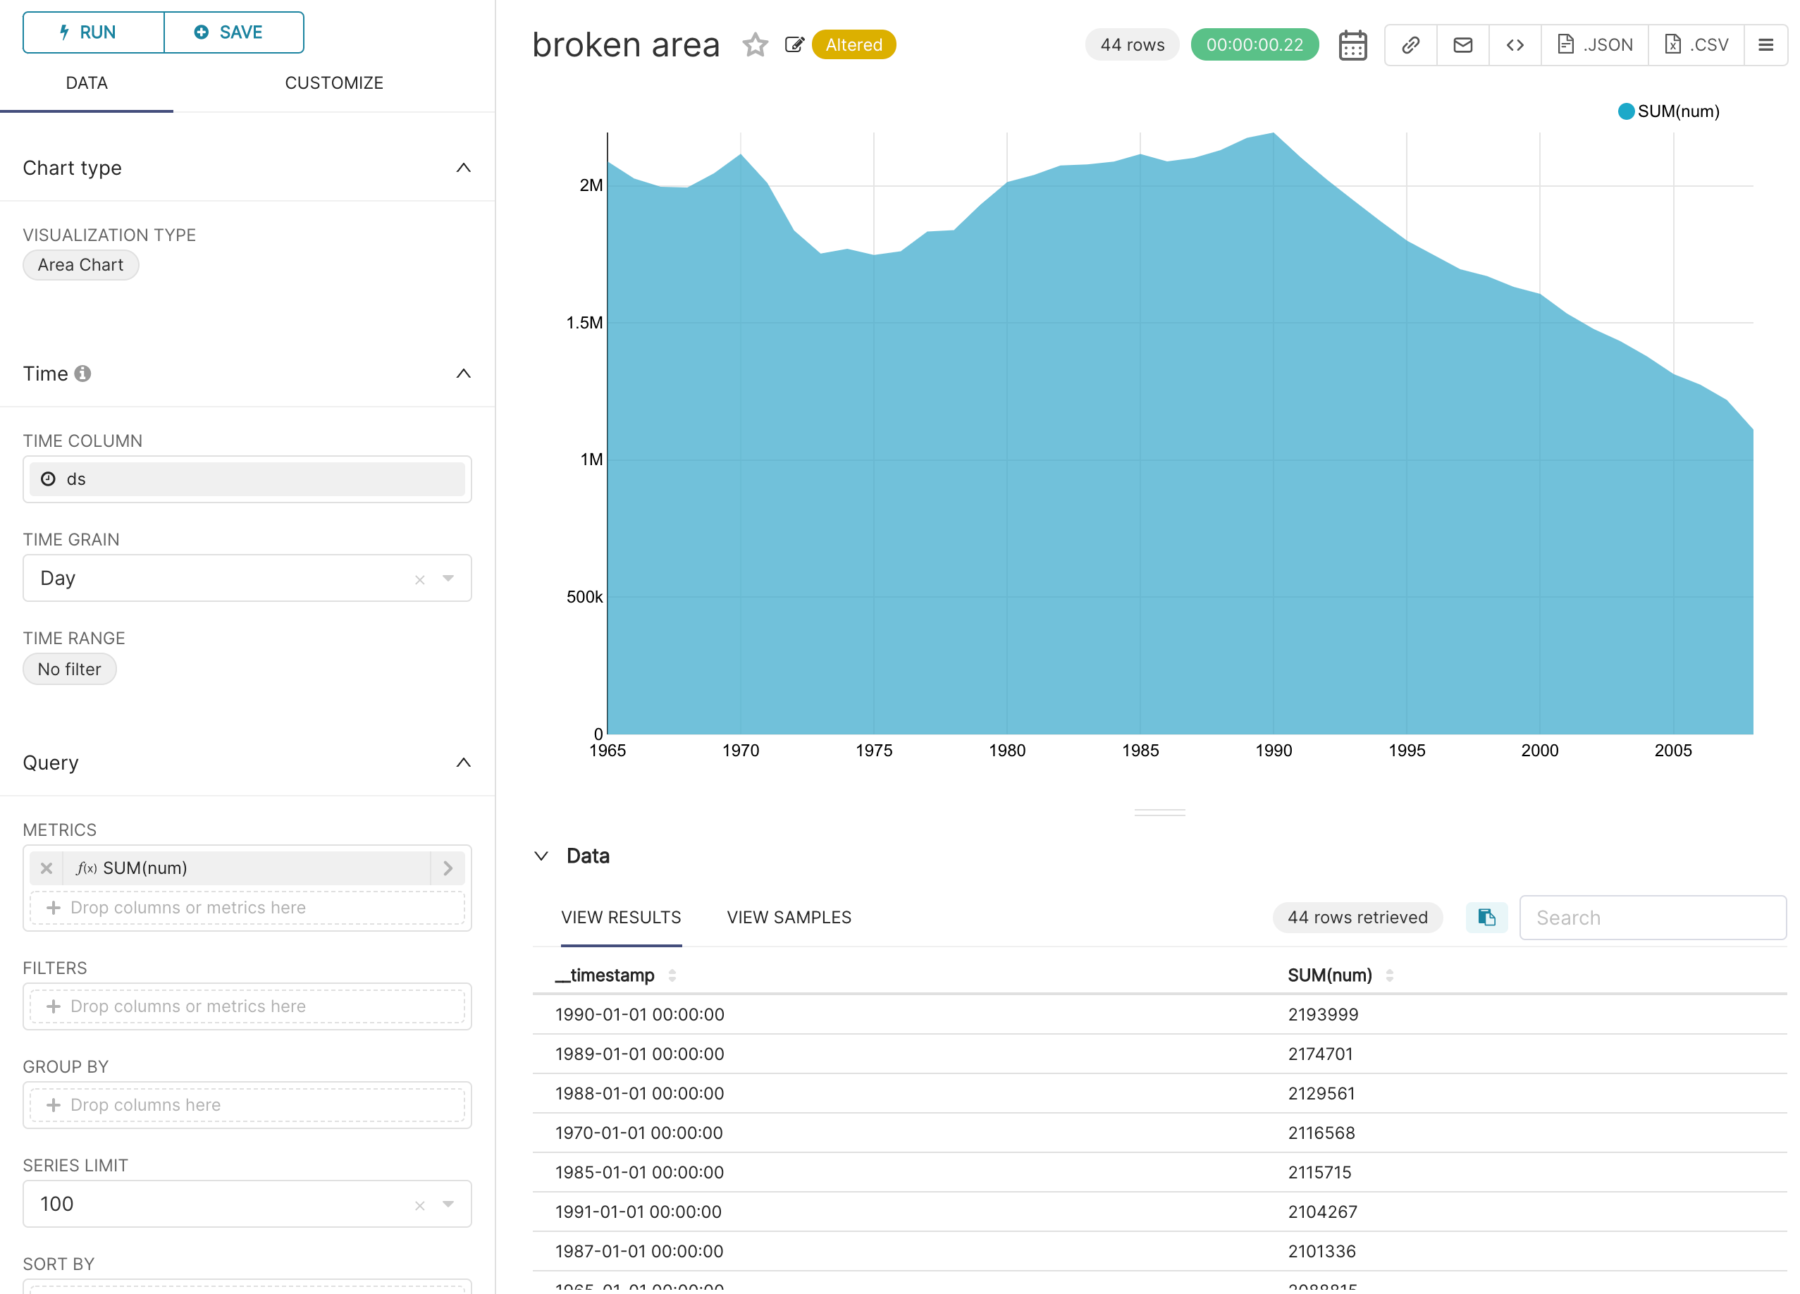Open the Time Grain dropdown
This screenshot has width=1800, height=1294.
(x=448, y=578)
